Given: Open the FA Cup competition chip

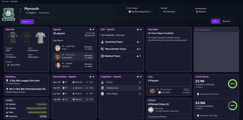Looking at the screenshot, I should coord(110,82).
